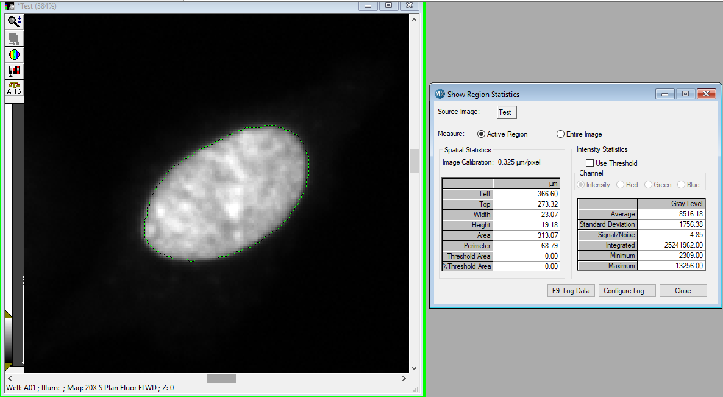The height and width of the screenshot is (397, 723).
Task: Click the grayed-out region transfer tool icon
Action: (x=14, y=39)
